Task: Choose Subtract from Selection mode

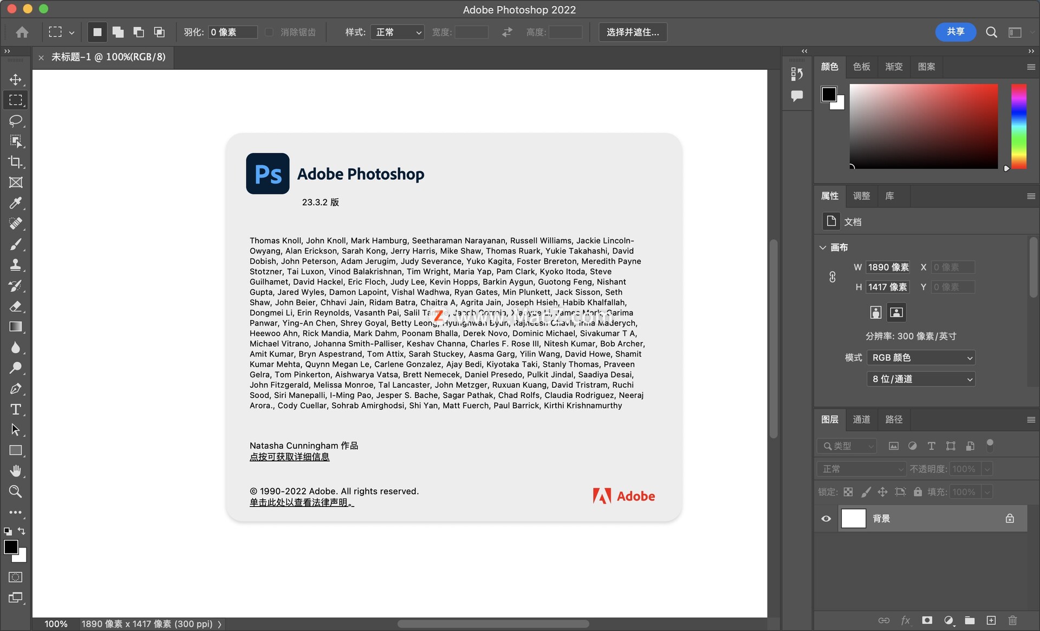Action: tap(139, 32)
